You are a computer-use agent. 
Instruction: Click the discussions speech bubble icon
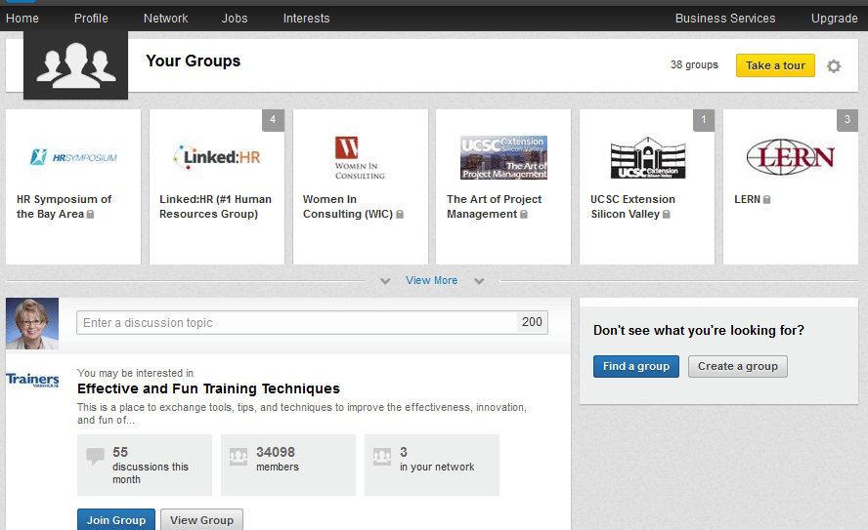[95, 457]
